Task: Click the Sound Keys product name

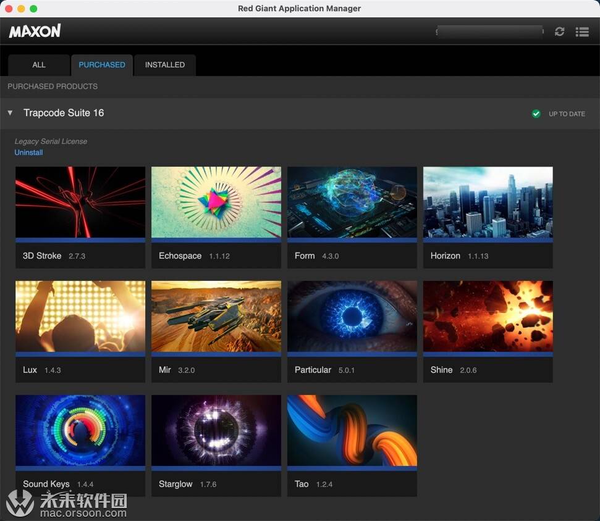Action: [x=46, y=484]
